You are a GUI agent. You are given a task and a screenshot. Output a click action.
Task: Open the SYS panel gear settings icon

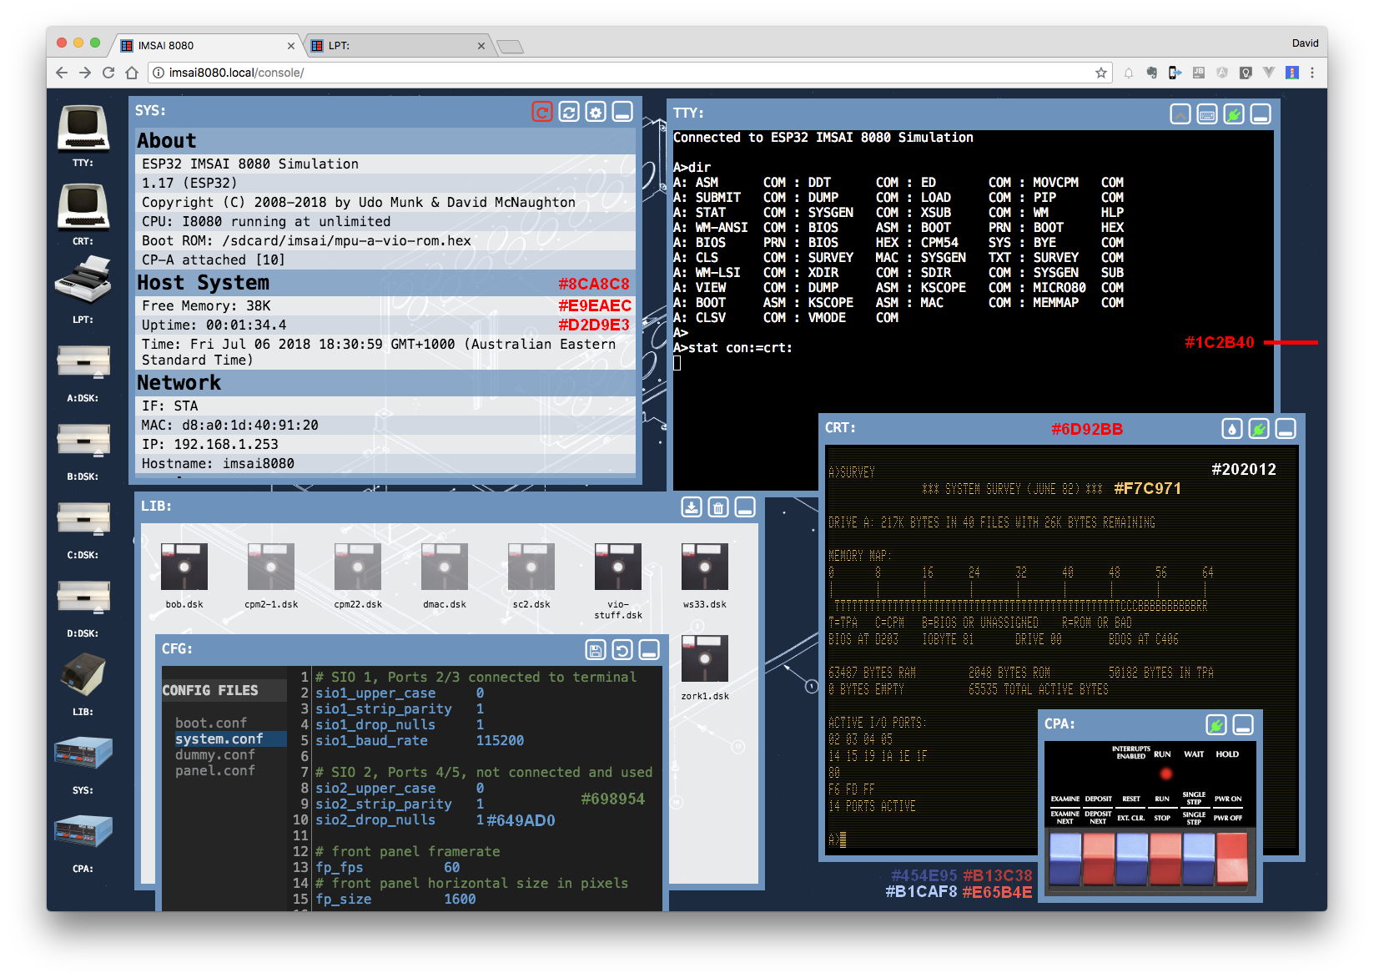point(596,112)
